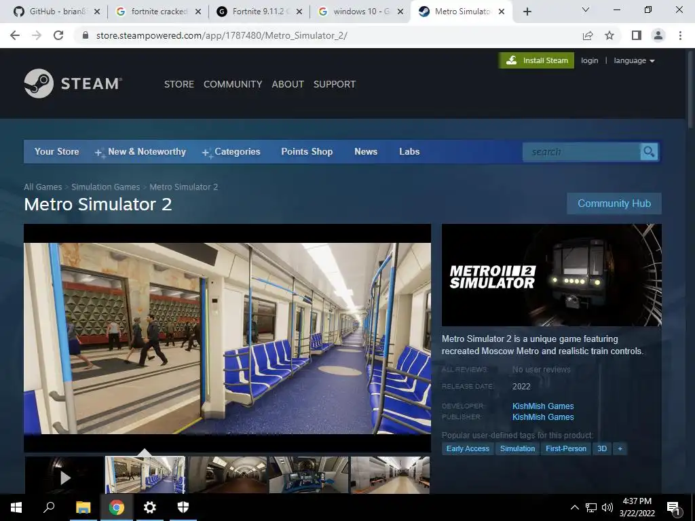Viewport: 695px width, 521px height.
Task: Click the volume speaker tray icon
Action: 607,507
